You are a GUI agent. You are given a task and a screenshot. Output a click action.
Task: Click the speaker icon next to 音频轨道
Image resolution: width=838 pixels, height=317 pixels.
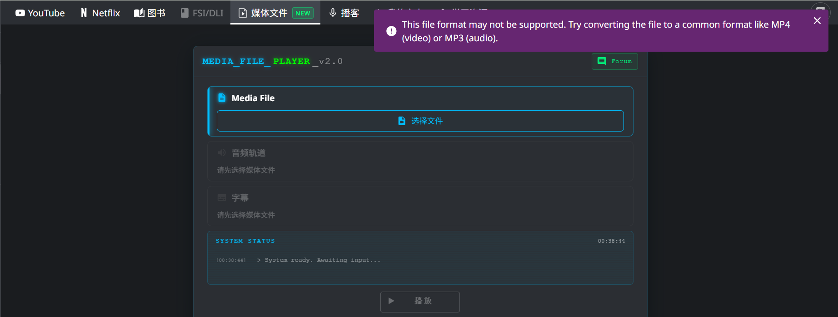(222, 153)
